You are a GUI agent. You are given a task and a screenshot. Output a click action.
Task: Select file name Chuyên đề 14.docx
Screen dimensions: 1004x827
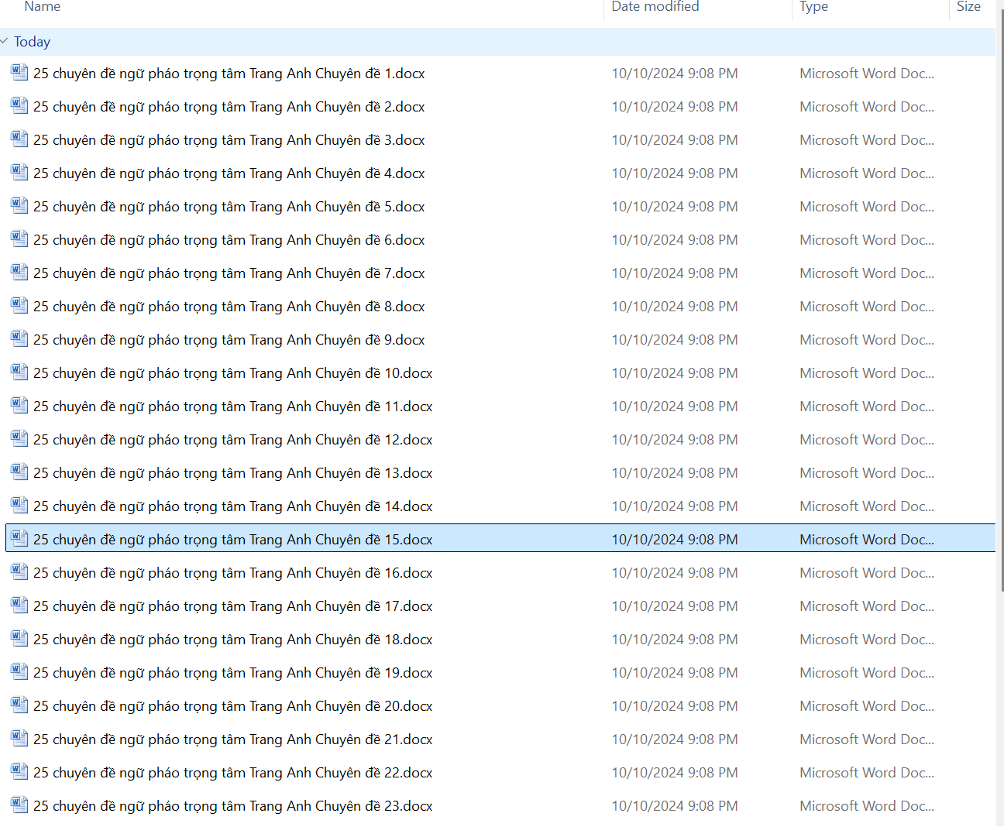[x=233, y=506]
